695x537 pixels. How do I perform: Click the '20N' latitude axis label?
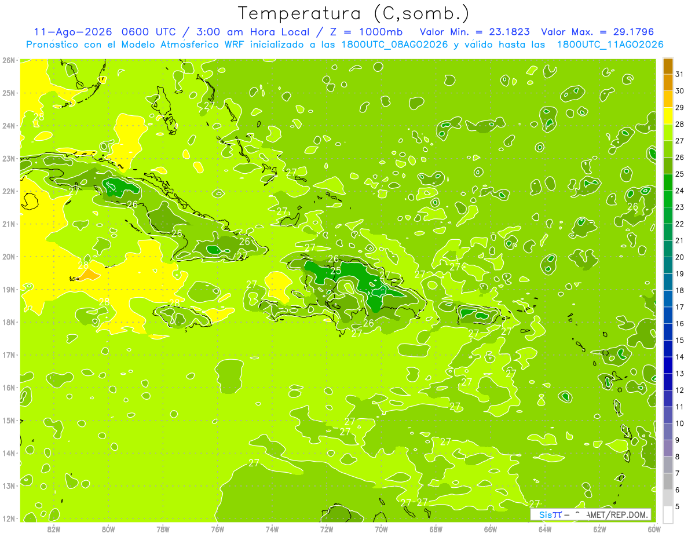(8, 257)
